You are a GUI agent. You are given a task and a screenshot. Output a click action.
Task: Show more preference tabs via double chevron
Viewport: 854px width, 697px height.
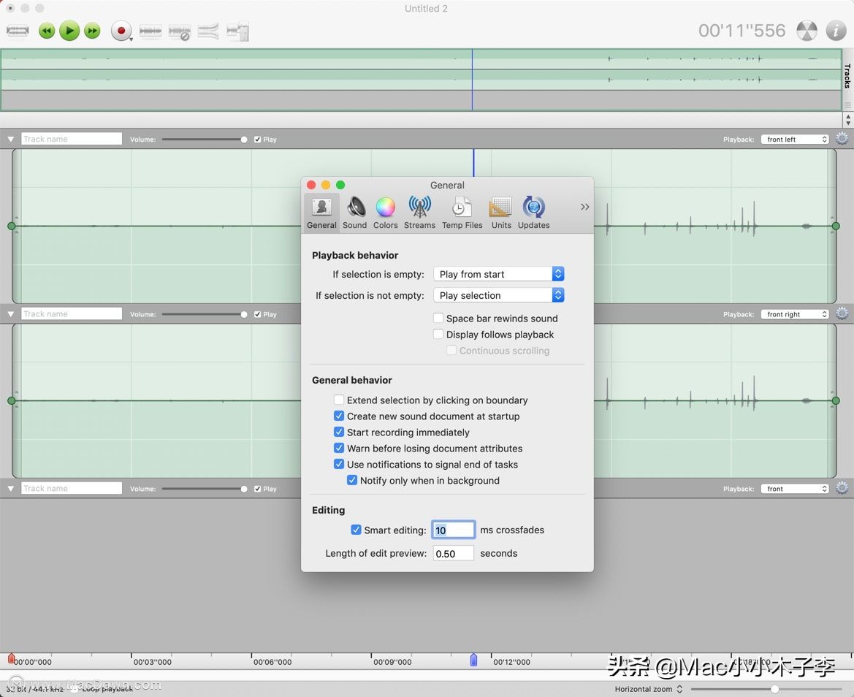tap(584, 207)
